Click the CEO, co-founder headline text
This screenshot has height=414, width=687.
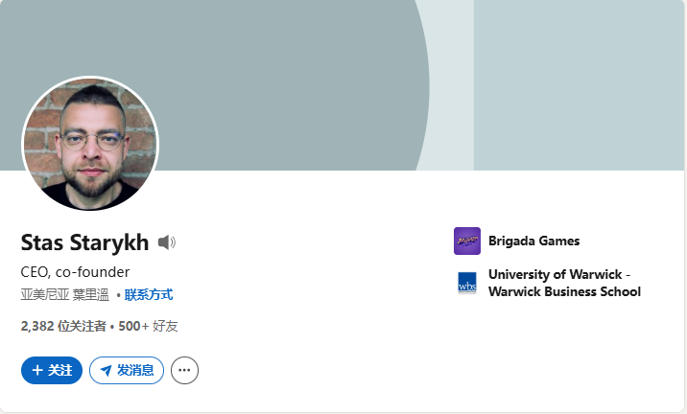75,271
